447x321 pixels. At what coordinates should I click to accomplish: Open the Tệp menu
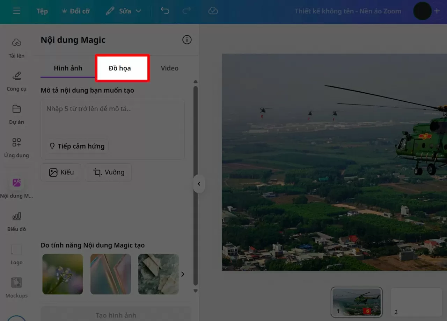click(42, 11)
